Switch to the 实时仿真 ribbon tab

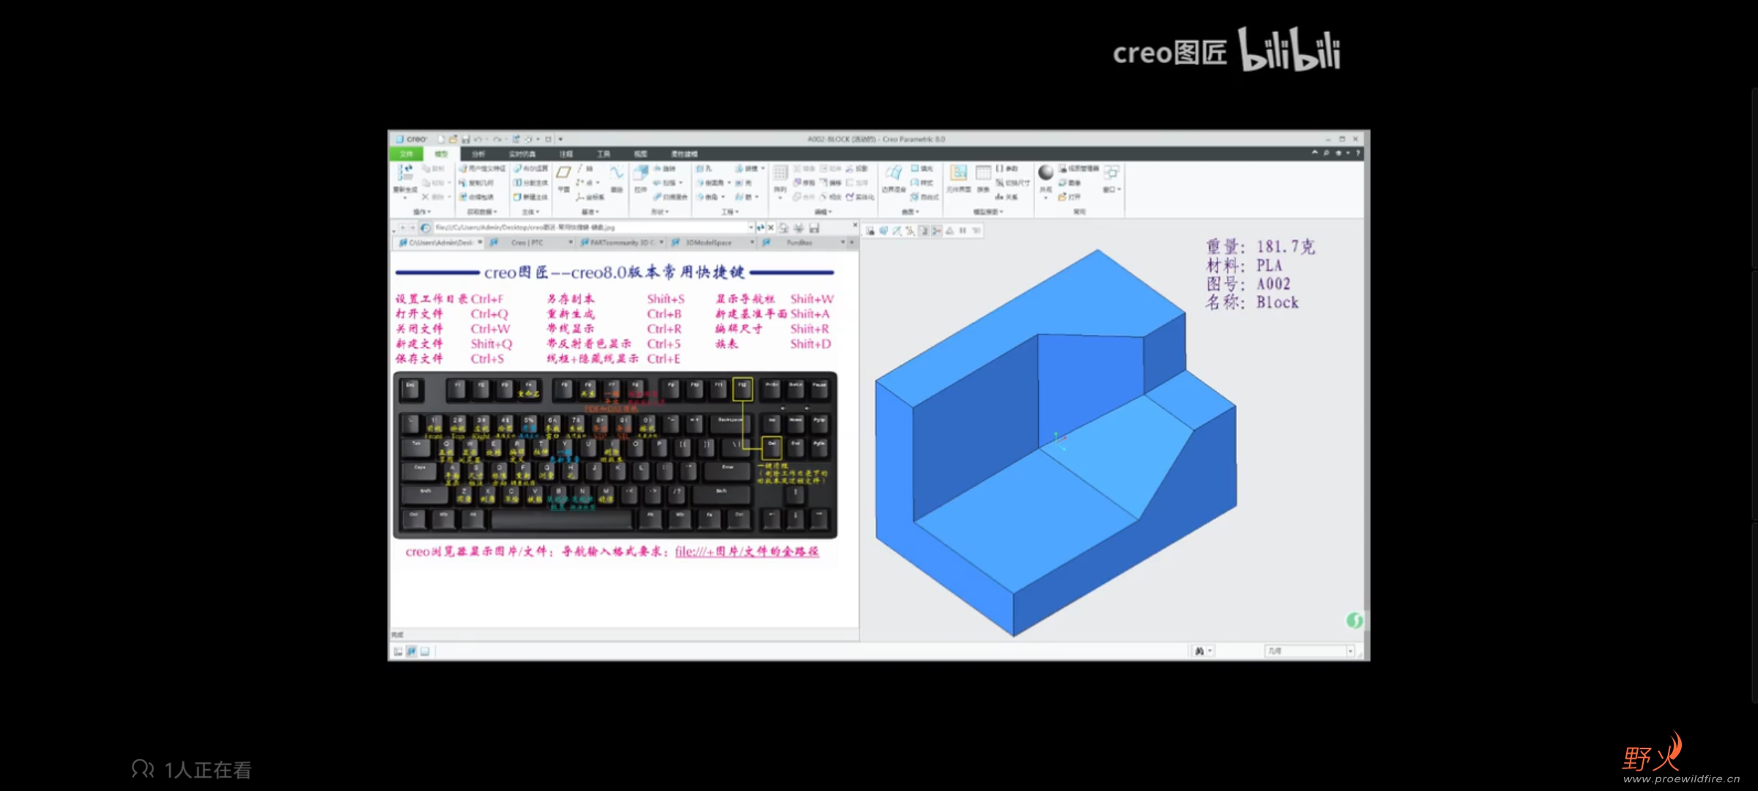click(522, 154)
